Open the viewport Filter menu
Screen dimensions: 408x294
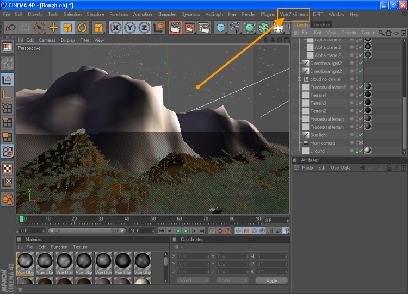(x=84, y=40)
